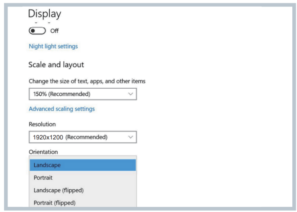Screen dimensions: 297x212
Task: Click the Orientation field label
Action: pyautogui.click(x=44, y=152)
